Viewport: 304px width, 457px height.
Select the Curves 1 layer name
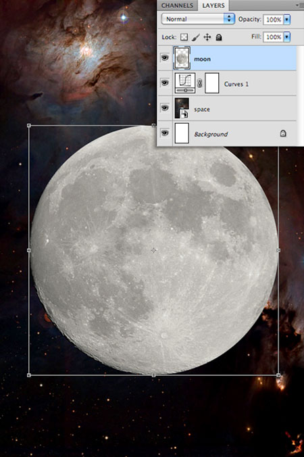tap(236, 85)
